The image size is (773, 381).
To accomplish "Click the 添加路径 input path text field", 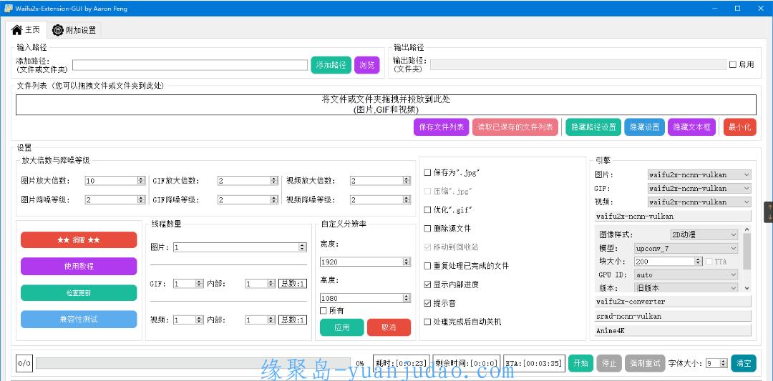I will 190,65.
